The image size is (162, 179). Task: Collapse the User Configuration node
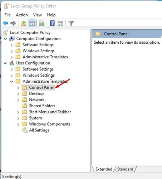click(x=5, y=63)
